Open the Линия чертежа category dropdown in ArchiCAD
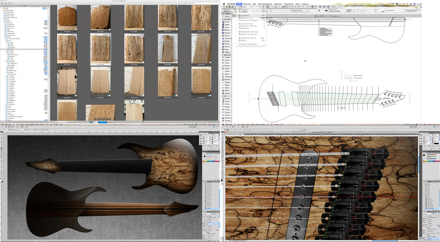This screenshot has width=440, height=242. 338,11
